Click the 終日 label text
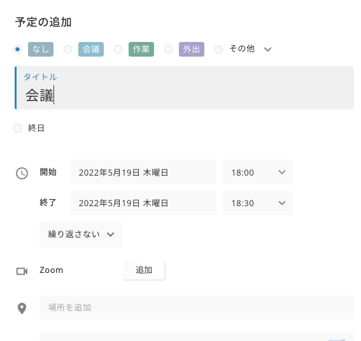 tap(36, 128)
